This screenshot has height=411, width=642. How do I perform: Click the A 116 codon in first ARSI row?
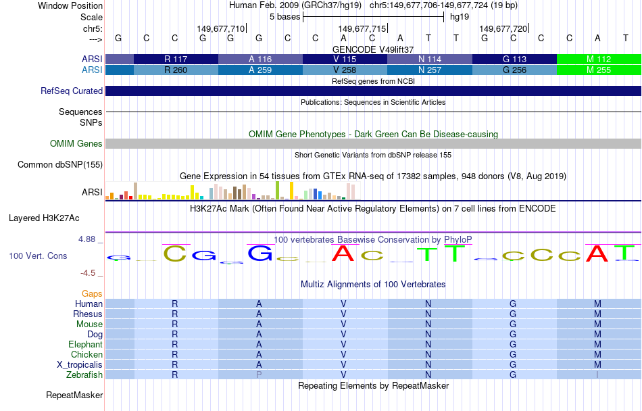[x=260, y=59]
